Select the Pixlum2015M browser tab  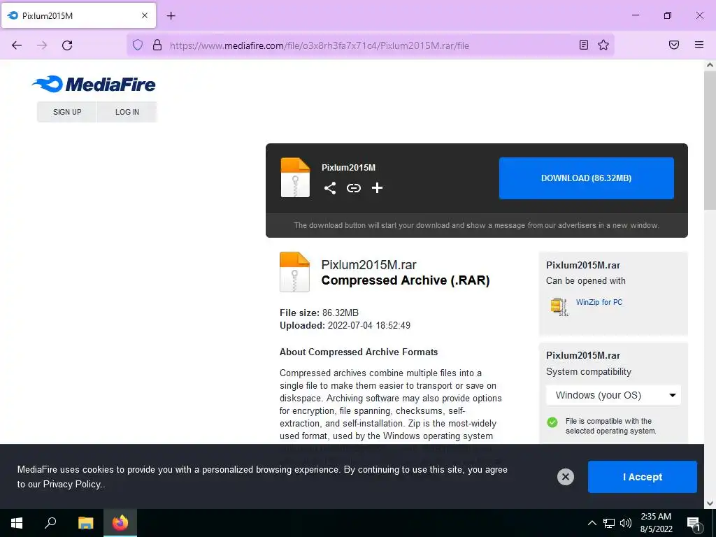(x=78, y=15)
